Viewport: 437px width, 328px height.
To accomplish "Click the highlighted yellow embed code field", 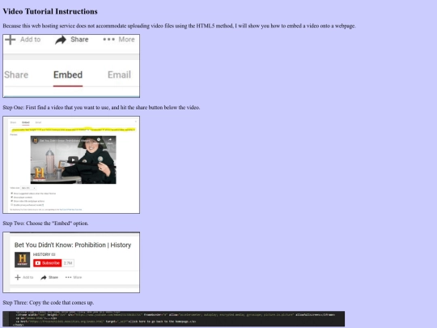I will pyautogui.click(x=73, y=130).
